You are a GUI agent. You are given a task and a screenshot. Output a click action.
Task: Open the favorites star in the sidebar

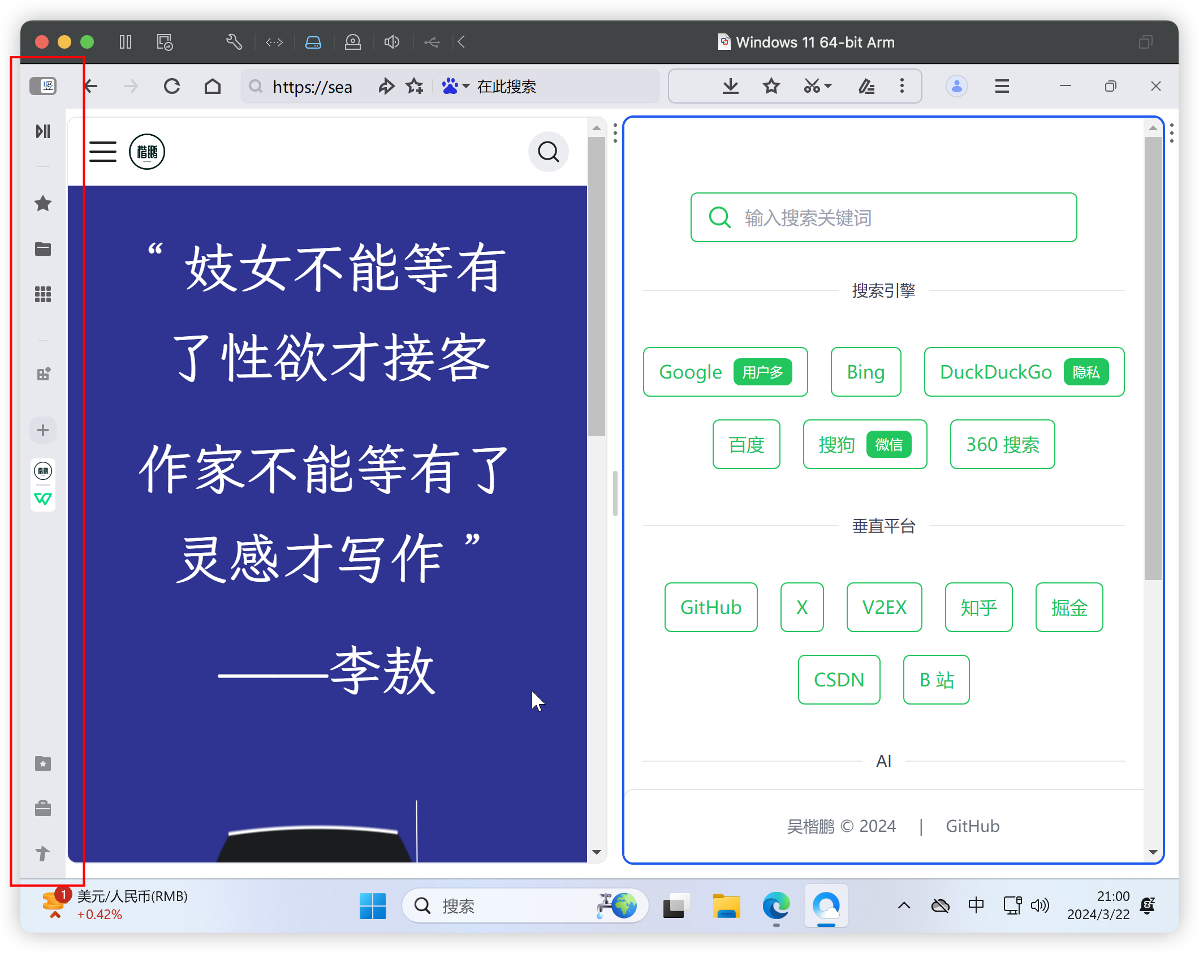[43, 203]
